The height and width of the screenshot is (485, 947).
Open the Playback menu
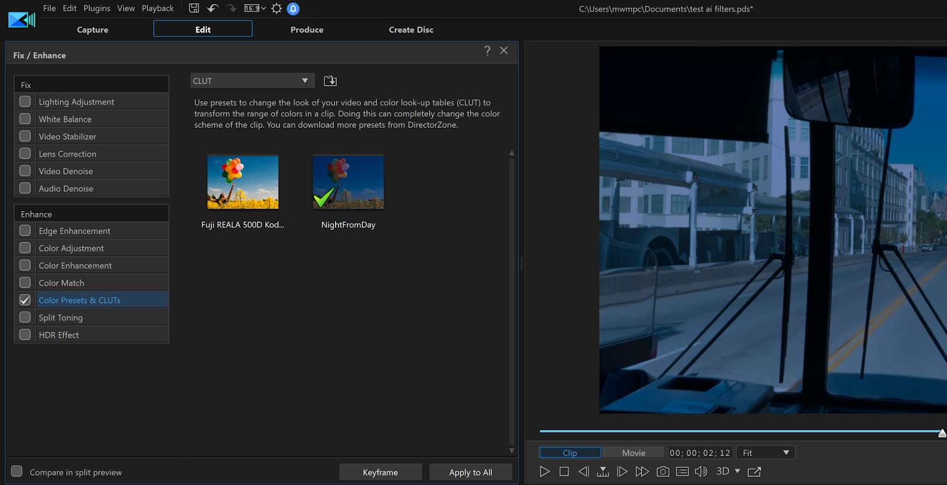pos(158,8)
